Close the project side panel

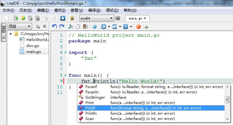click(x=44, y=26)
